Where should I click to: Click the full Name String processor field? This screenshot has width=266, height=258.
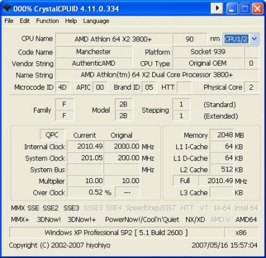(x=157, y=75)
